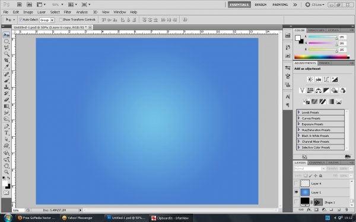Open the layer Opacity slider arrow
This screenshot has width=356, height=222.
tap(351, 169)
